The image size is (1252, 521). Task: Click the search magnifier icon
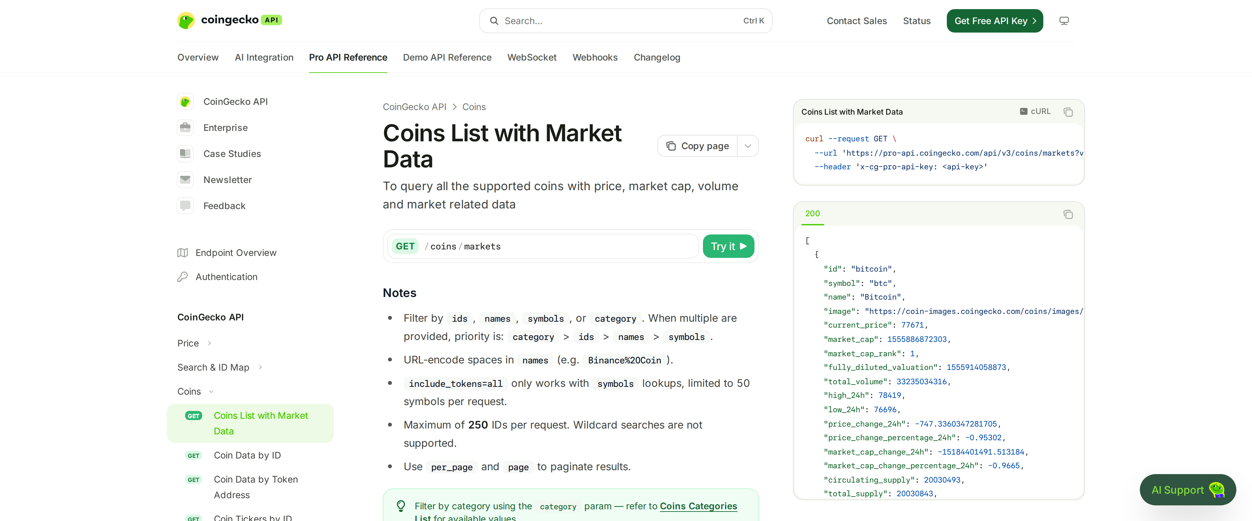tap(494, 21)
